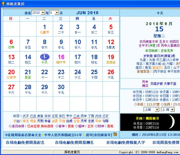Open link 在线电脑免费精批八字
180x155 pixels.
125,143
